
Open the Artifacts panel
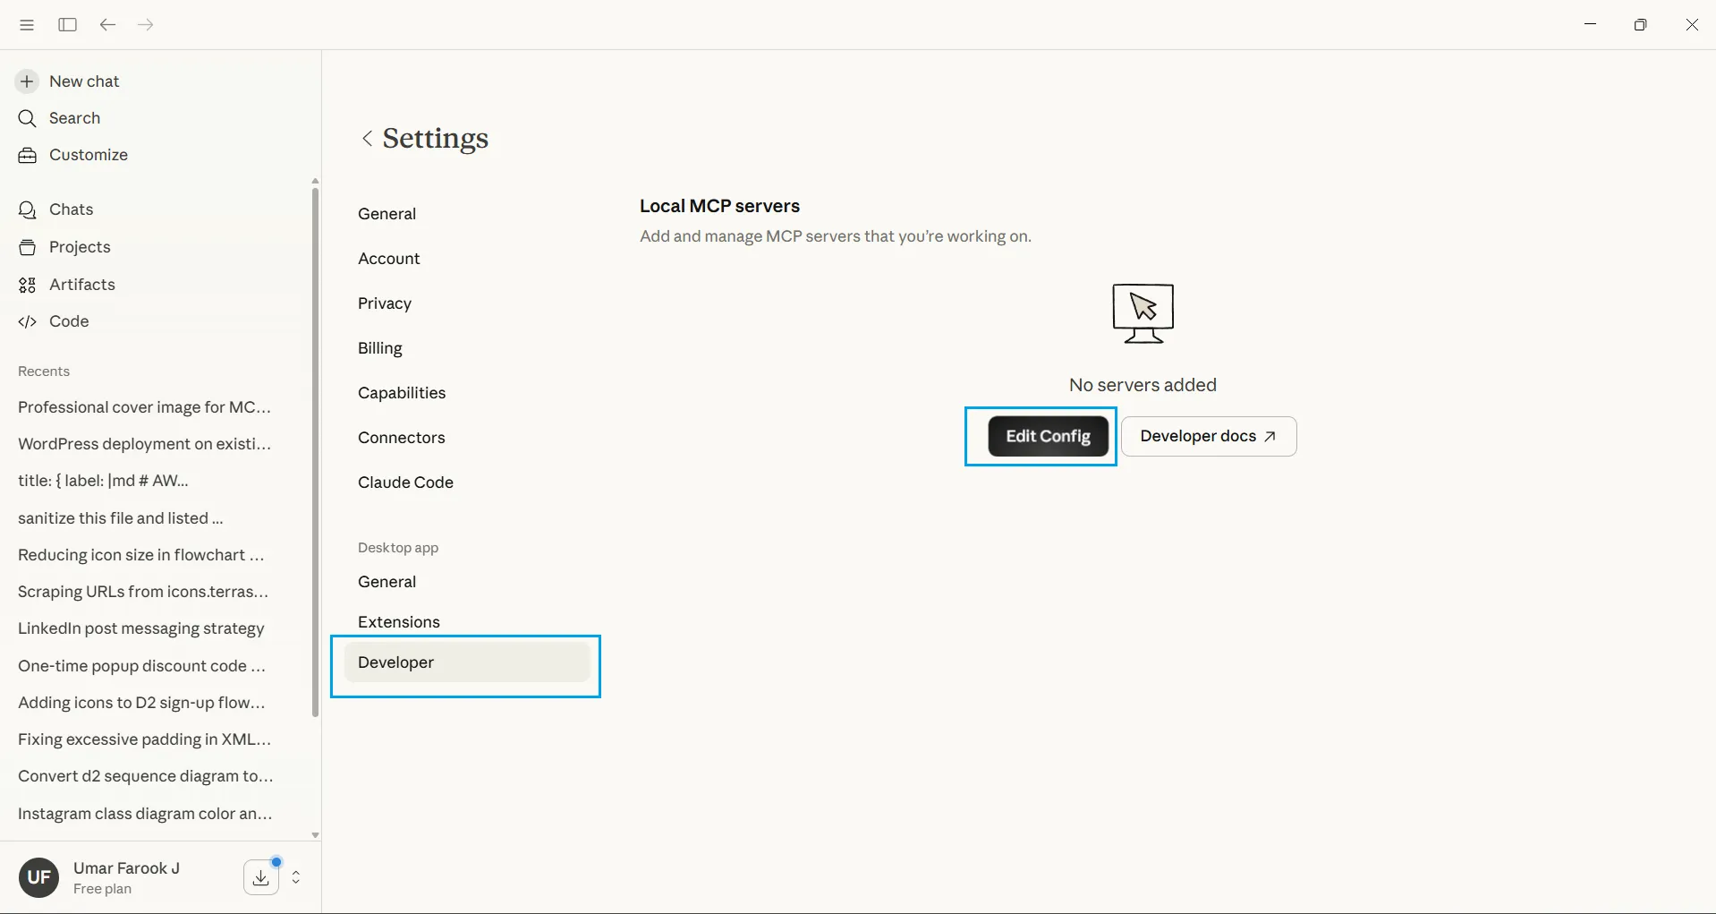pos(81,285)
